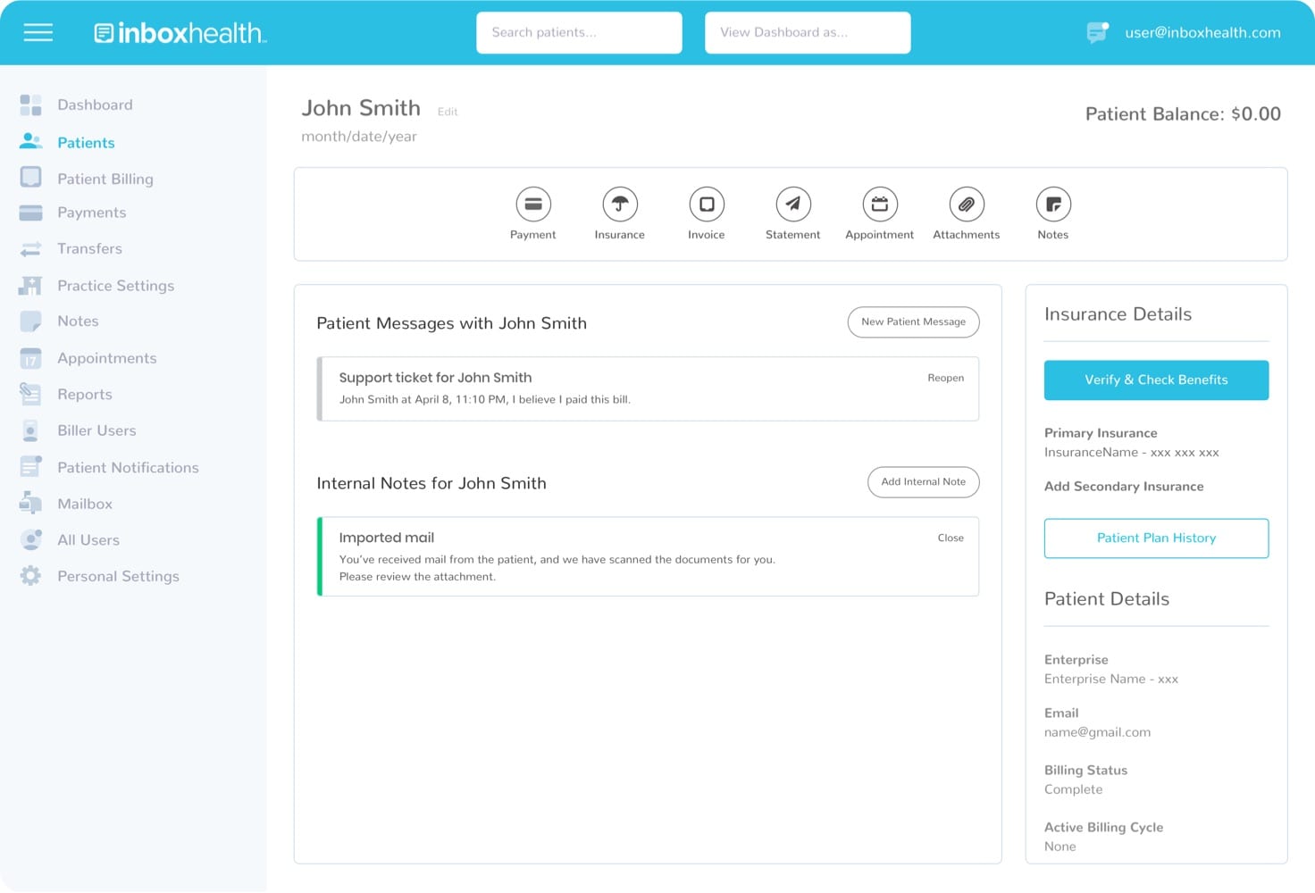This screenshot has width=1315, height=893.
Task: Open Patient Plan History
Action: coord(1156,538)
